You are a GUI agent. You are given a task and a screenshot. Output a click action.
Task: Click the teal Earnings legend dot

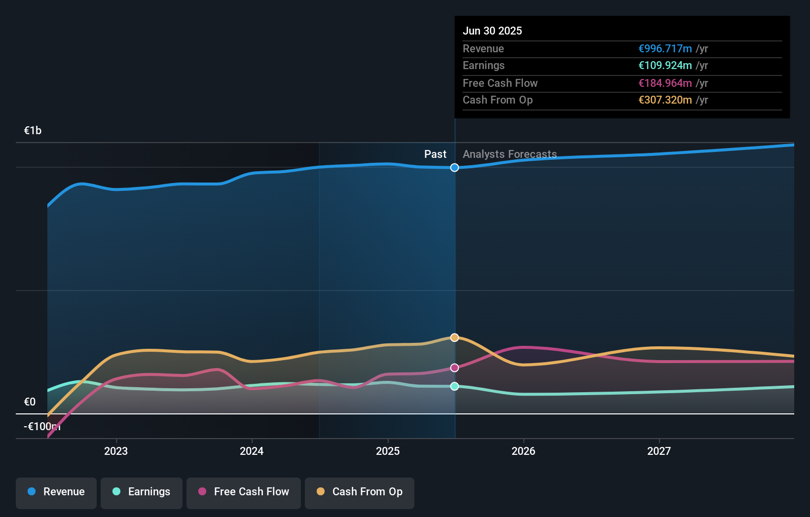116,491
